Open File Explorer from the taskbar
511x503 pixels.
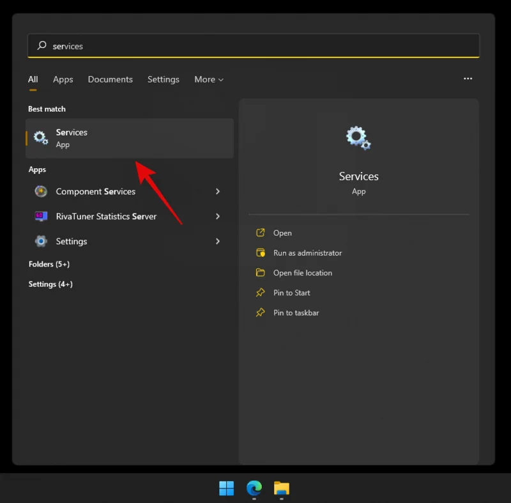(281, 488)
